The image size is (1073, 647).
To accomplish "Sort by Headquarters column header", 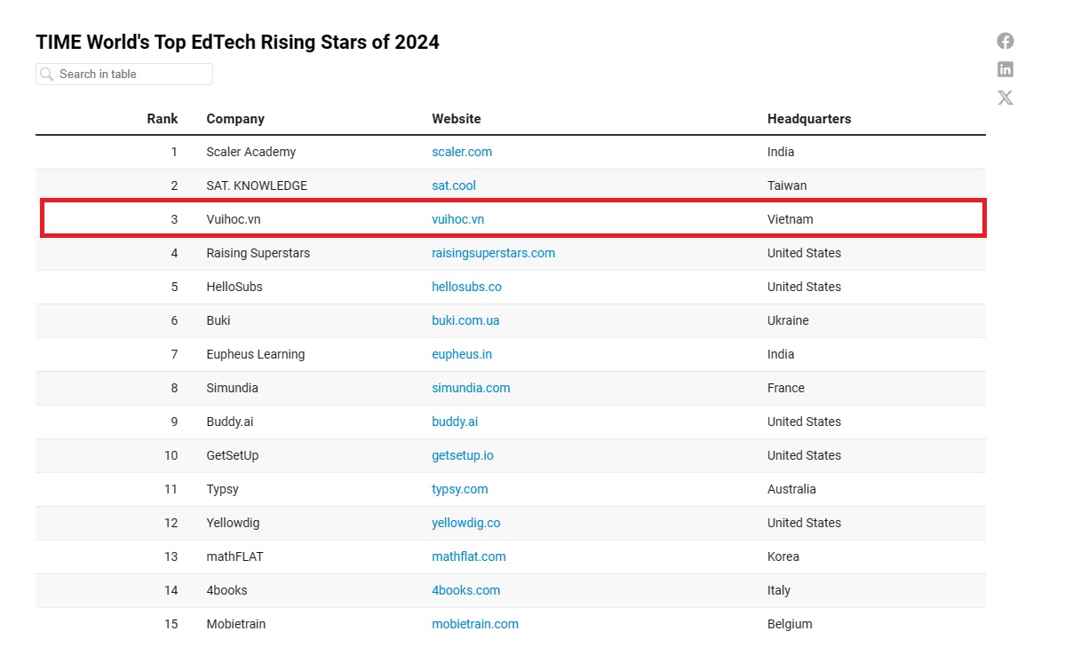I will pyautogui.click(x=808, y=119).
